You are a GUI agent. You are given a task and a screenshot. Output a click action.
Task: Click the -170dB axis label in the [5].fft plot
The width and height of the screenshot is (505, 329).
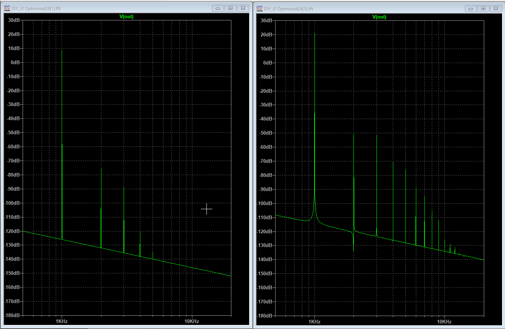265,301
